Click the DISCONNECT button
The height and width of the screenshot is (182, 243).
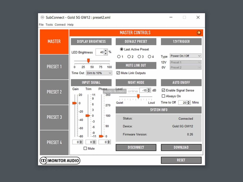pyautogui.click(x=136, y=147)
